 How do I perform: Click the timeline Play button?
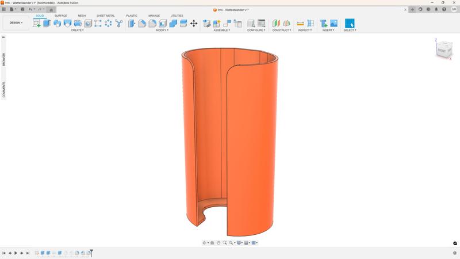16,253
